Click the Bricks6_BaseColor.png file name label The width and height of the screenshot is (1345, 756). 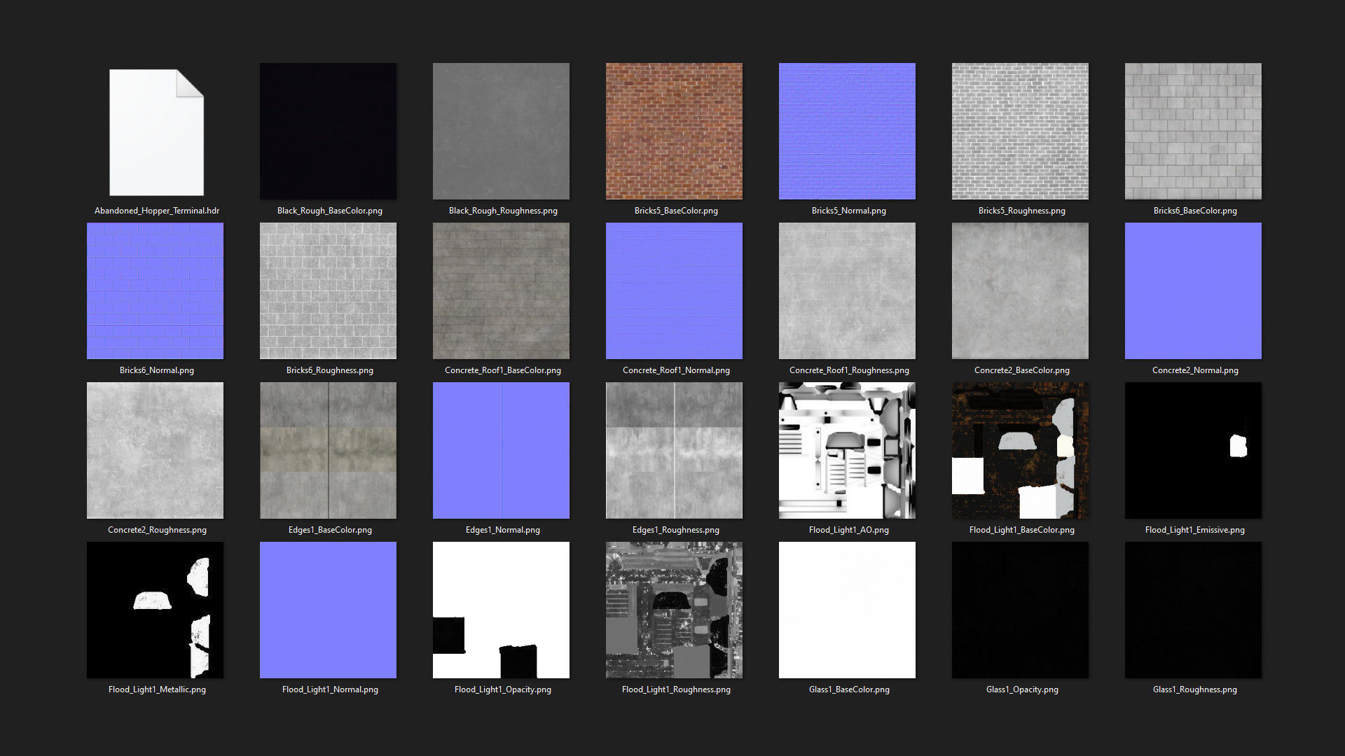tap(1195, 211)
